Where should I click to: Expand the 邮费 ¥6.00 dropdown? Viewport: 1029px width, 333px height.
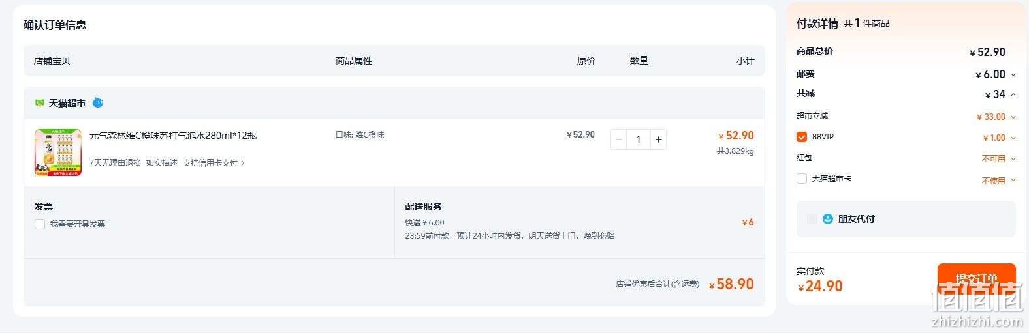[x=1013, y=75]
